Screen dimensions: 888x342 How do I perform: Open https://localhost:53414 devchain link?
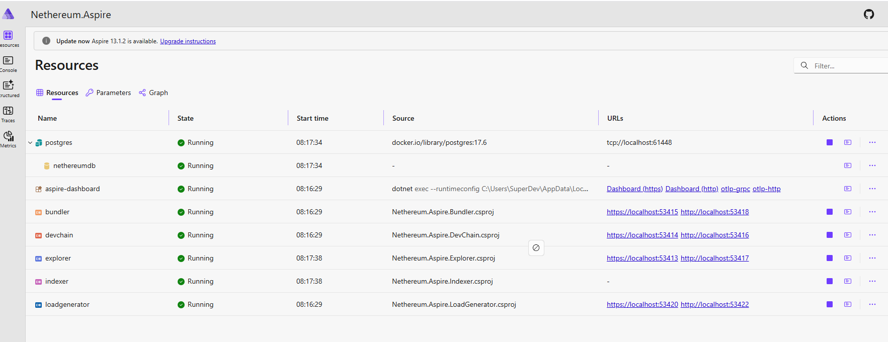click(x=642, y=235)
